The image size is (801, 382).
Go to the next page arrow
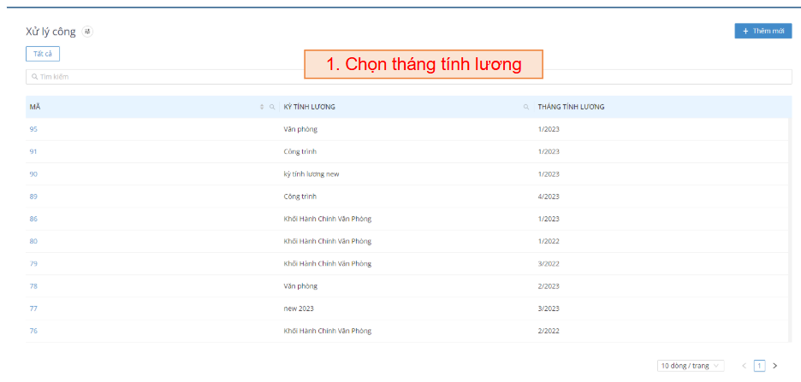click(x=775, y=366)
